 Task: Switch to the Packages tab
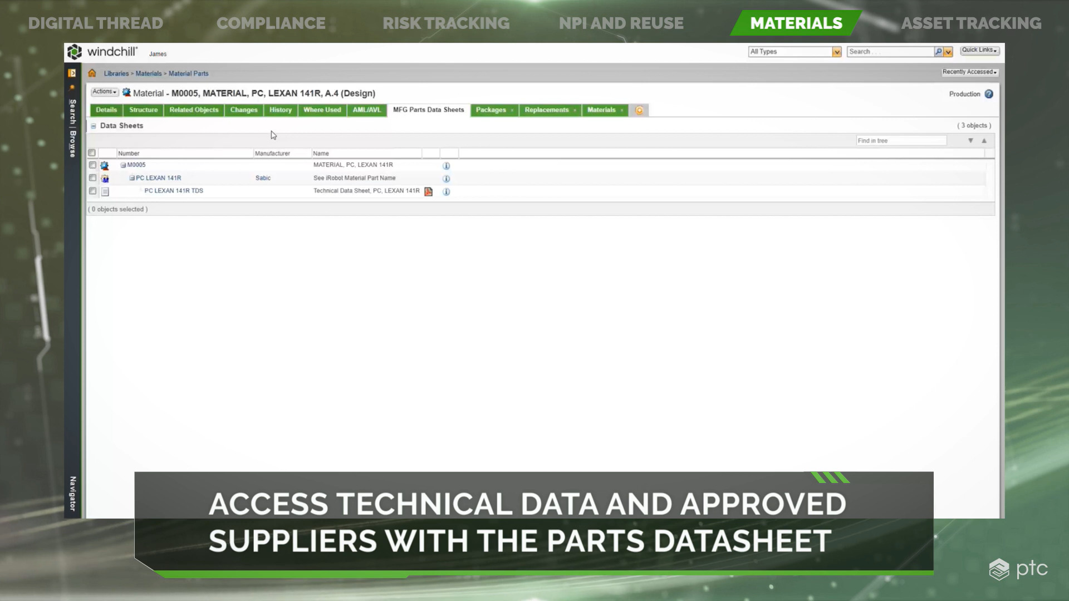pyautogui.click(x=491, y=110)
